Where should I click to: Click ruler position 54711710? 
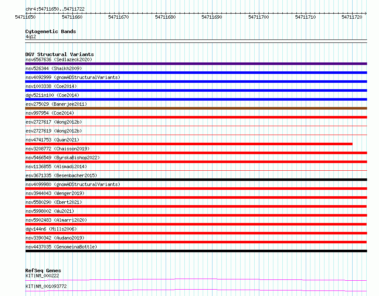click(x=305, y=17)
